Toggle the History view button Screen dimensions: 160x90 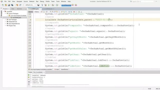(37, 12)
